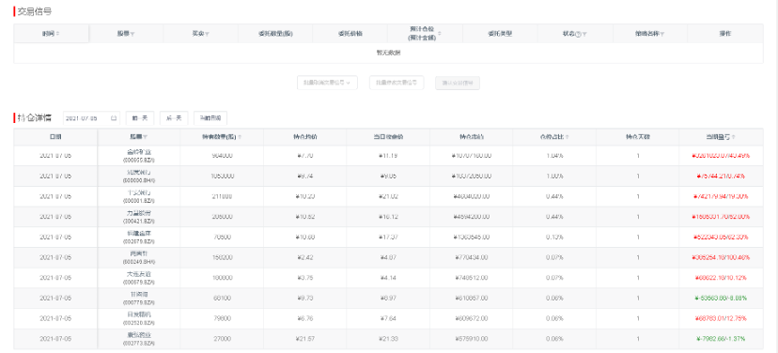Select the 大连友谊 (000679.SZ) stock cell
This screenshot has width=778, height=353.
tap(138, 278)
